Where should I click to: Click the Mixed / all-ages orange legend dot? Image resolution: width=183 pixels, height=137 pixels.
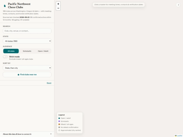pyautogui.click(x=59, y=124)
